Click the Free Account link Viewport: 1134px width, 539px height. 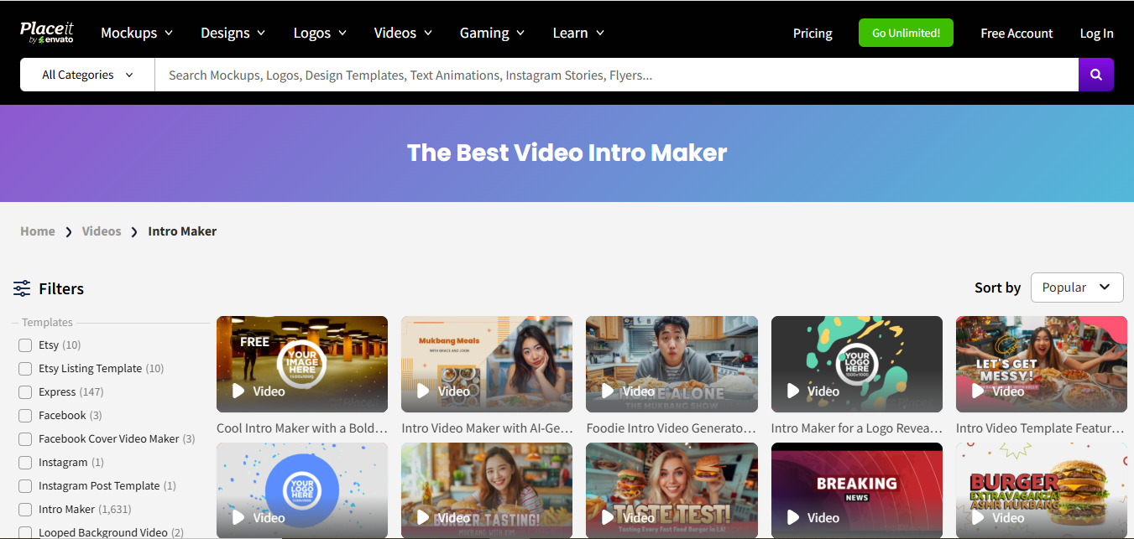pos(1016,33)
